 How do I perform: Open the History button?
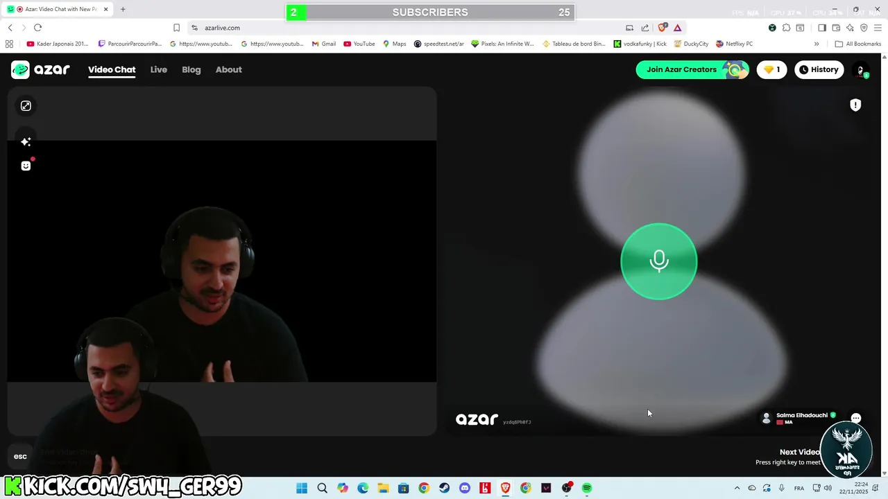[819, 69]
